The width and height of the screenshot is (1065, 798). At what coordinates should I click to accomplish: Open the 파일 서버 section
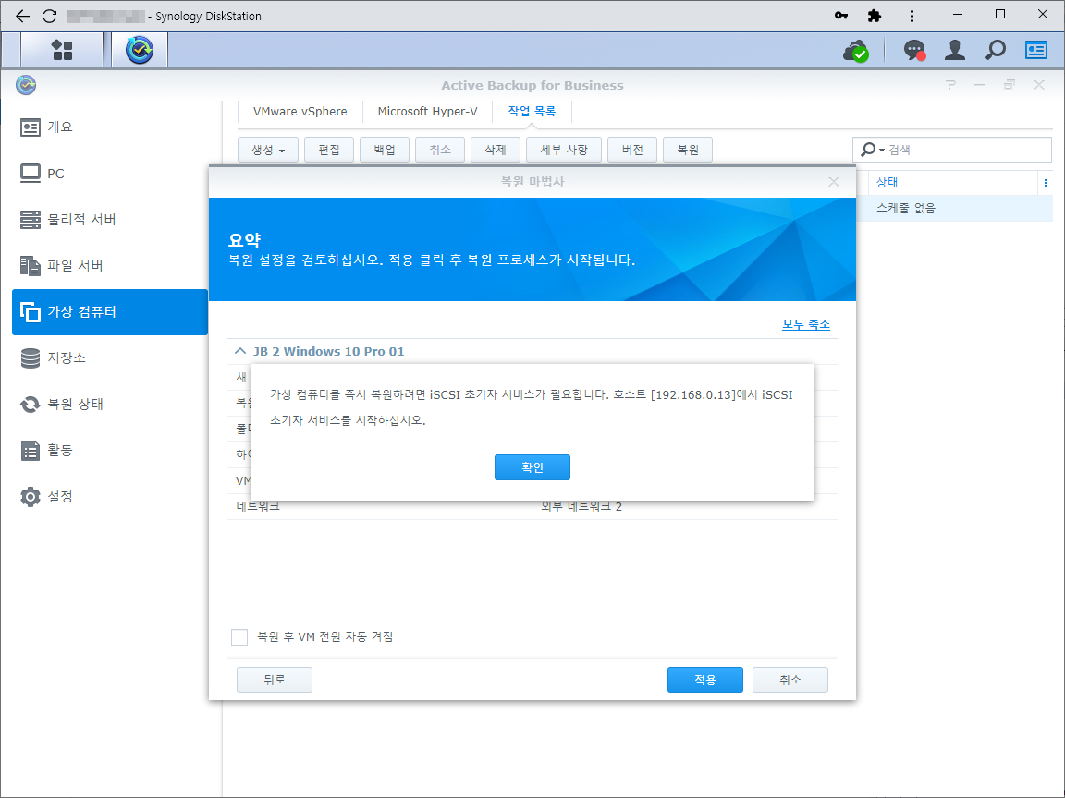(110, 265)
